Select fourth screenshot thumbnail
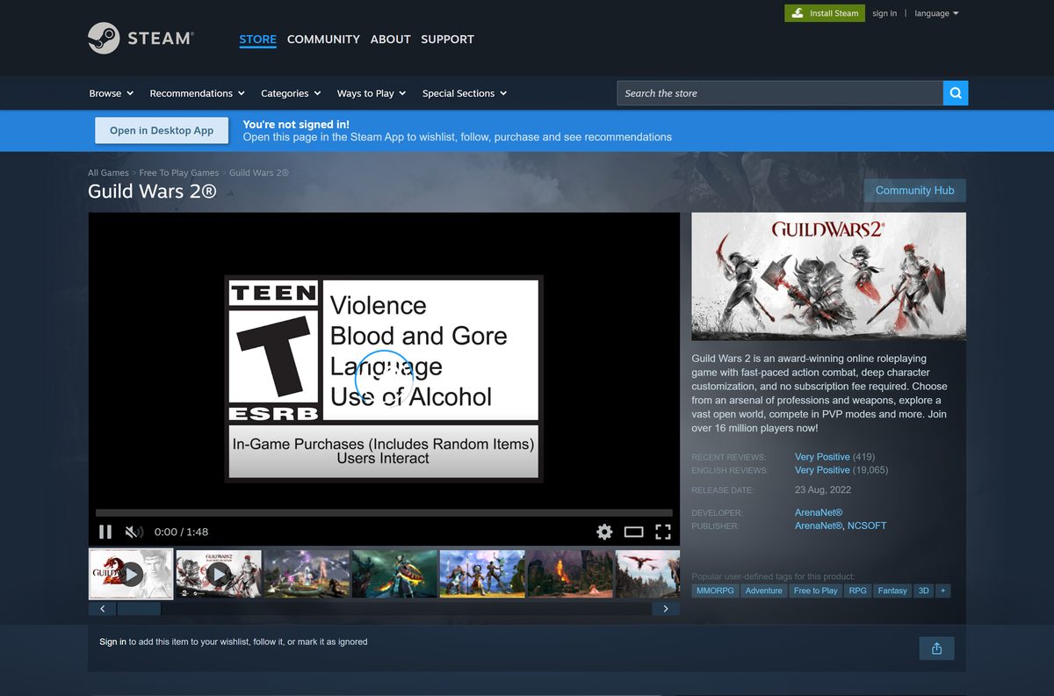 pyautogui.click(x=394, y=574)
